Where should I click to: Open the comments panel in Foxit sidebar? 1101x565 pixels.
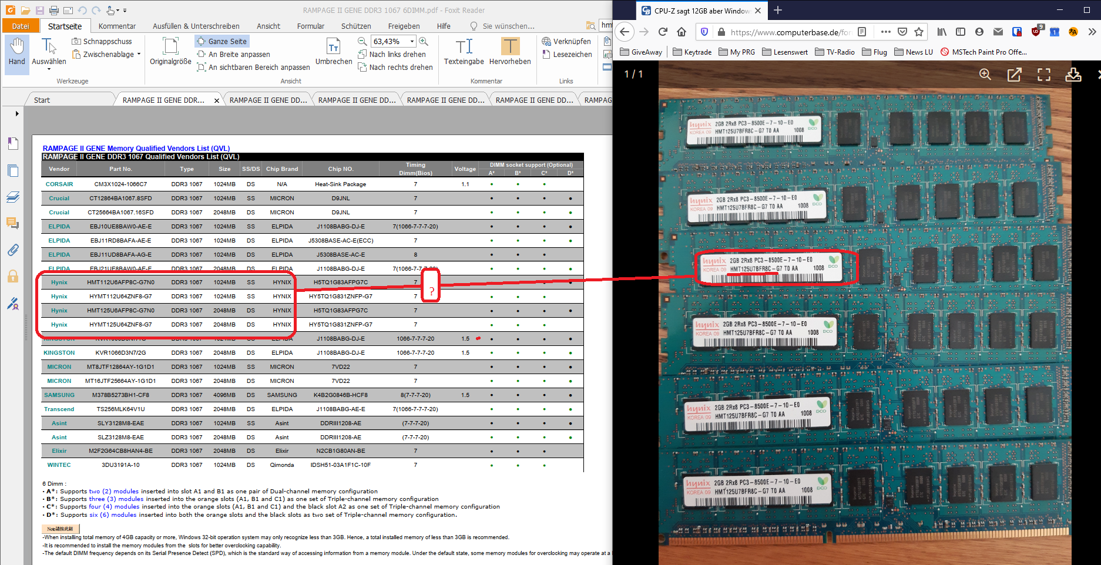pyautogui.click(x=13, y=223)
